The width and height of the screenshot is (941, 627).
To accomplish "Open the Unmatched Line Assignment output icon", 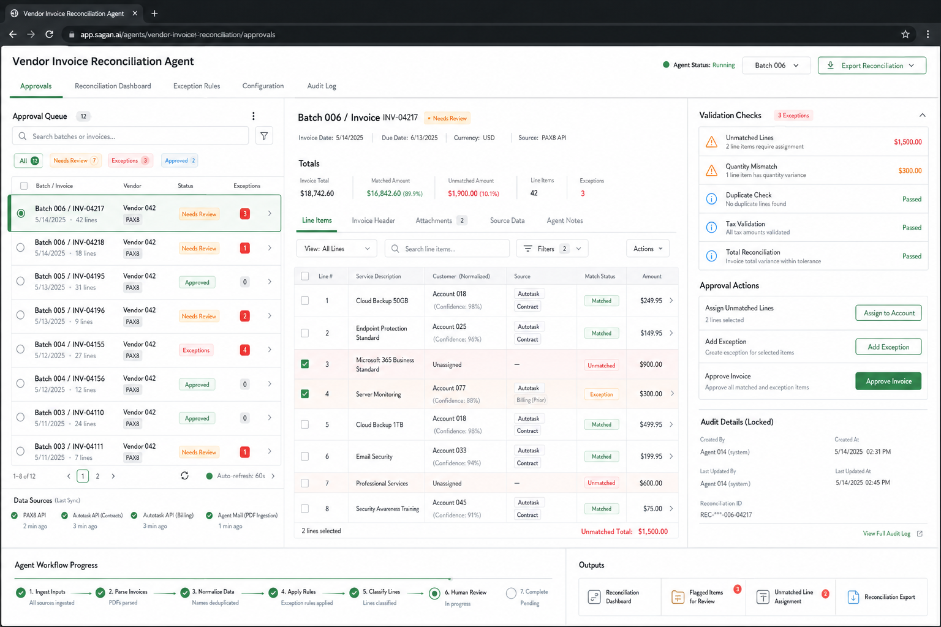I will [x=763, y=597].
